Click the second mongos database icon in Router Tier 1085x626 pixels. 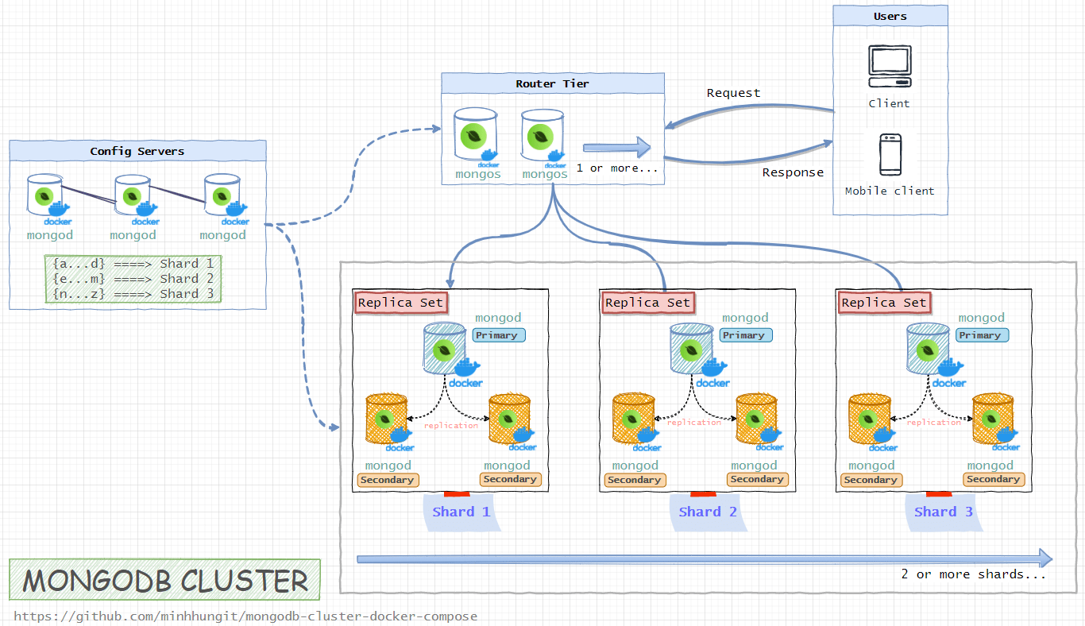click(542, 137)
